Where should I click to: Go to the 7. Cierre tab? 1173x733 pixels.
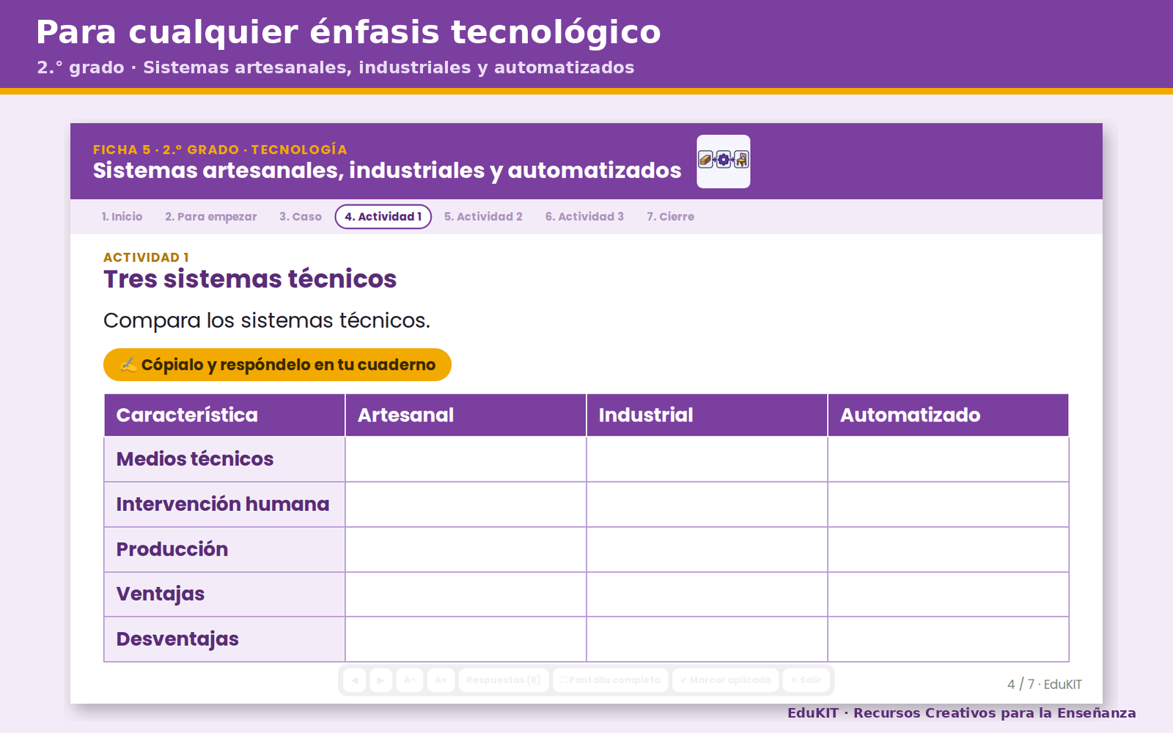point(670,217)
